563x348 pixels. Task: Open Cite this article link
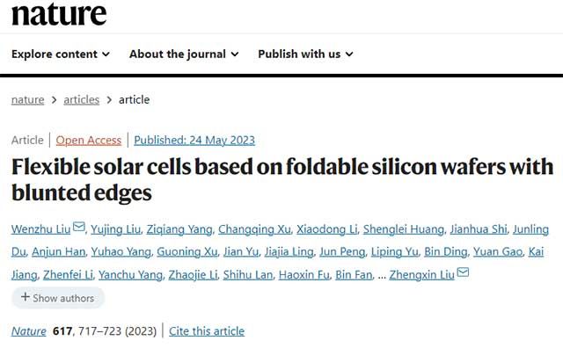(x=207, y=331)
